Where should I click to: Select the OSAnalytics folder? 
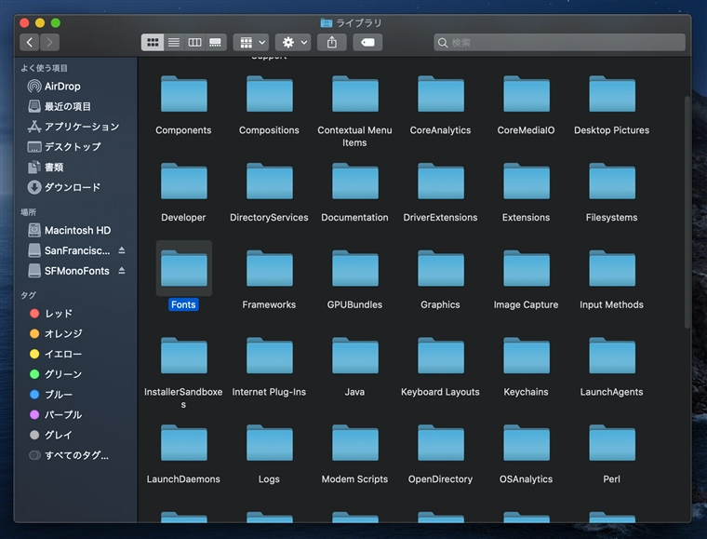point(527,443)
